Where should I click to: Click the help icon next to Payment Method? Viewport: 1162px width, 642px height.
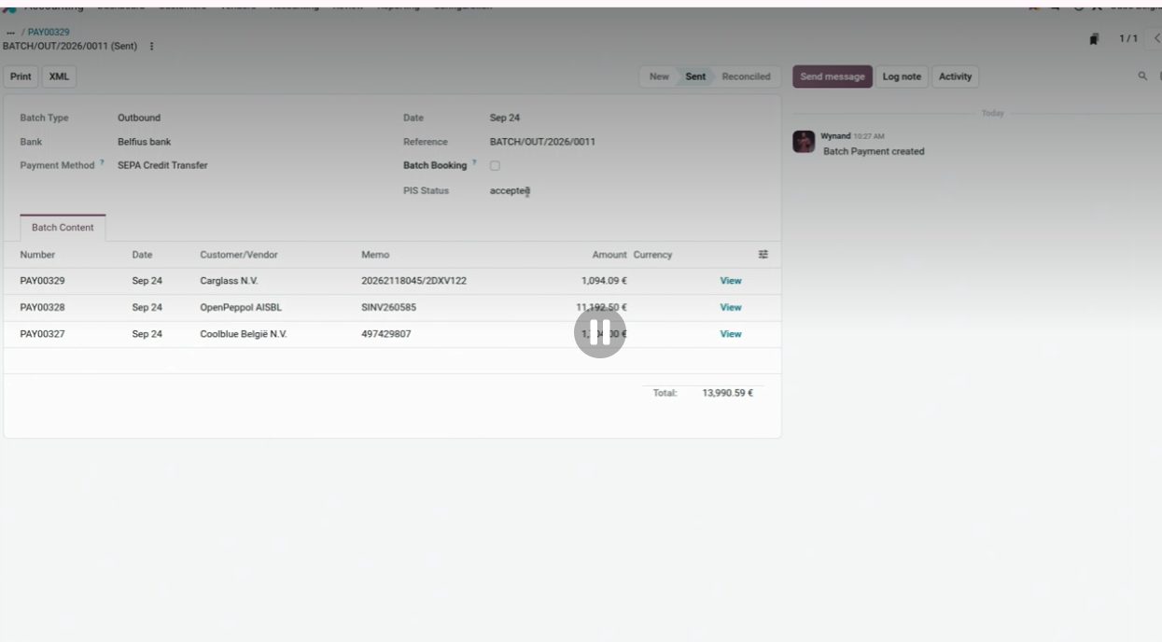pyautogui.click(x=102, y=163)
